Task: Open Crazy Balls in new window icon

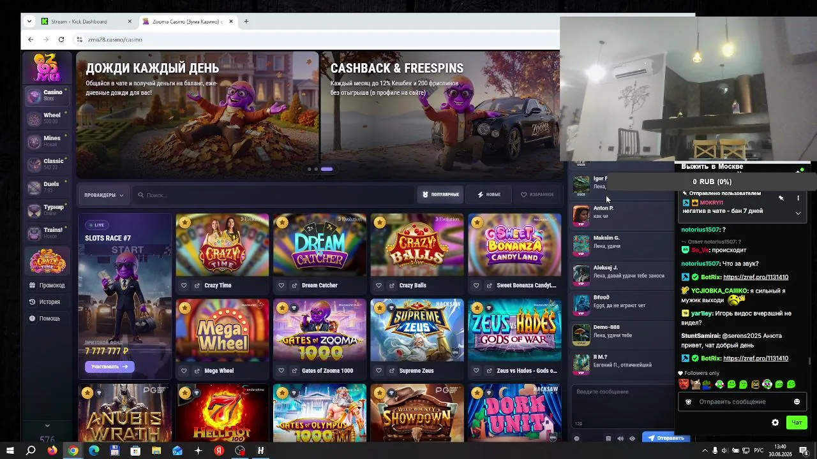Action: tap(393, 286)
